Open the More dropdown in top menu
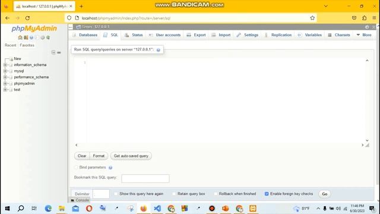 click(364, 35)
